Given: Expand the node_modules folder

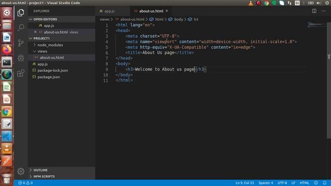Looking at the screenshot, I should [x=62, y=45].
